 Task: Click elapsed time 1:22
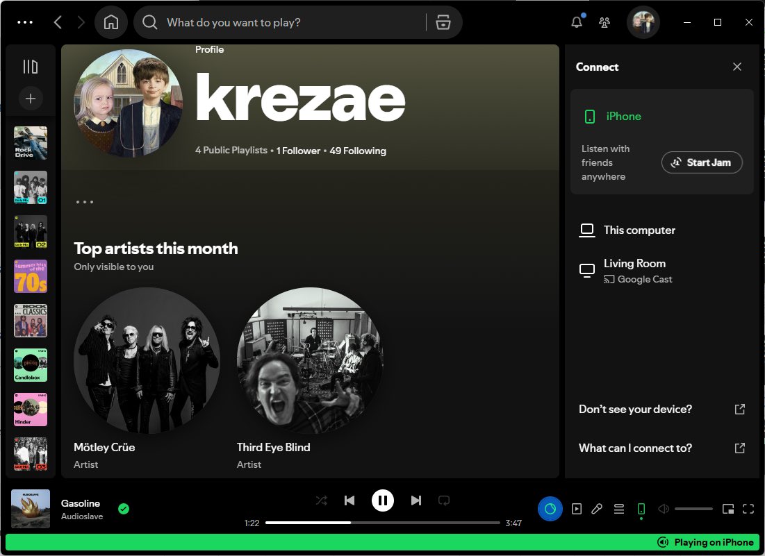tap(252, 523)
